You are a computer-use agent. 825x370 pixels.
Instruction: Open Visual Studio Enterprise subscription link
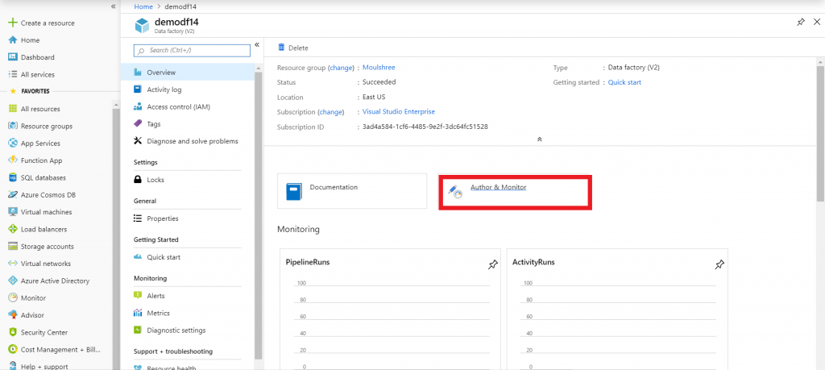pyautogui.click(x=399, y=111)
